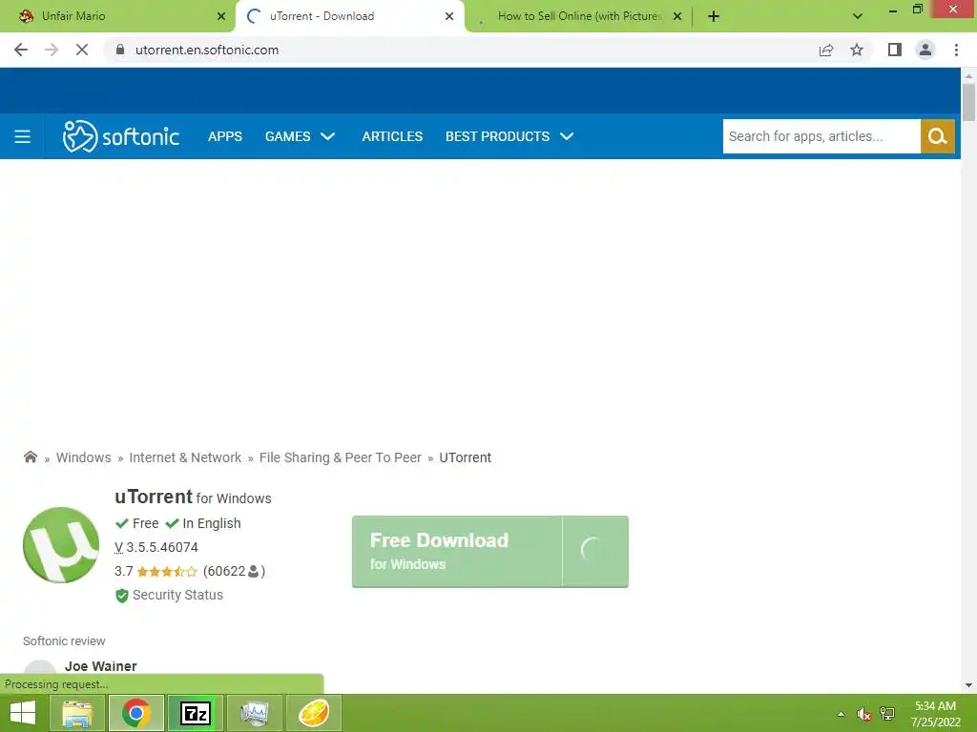Click the orange search magnifier button
Image resolution: width=977 pixels, height=732 pixels.
tap(937, 136)
